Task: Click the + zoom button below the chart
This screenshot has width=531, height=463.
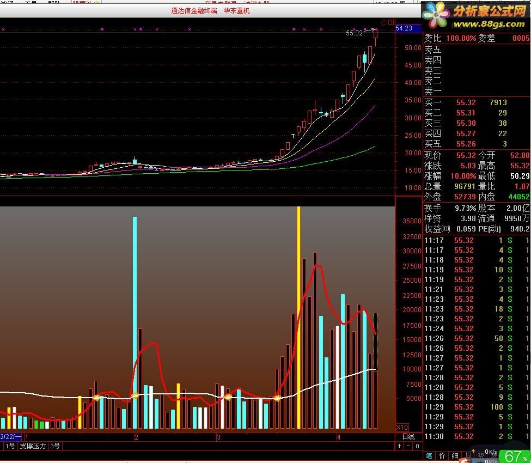Action: [399, 446]
